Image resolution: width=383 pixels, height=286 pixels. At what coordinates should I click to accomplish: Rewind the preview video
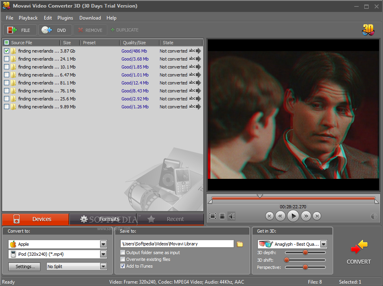(x=280, y=216)
